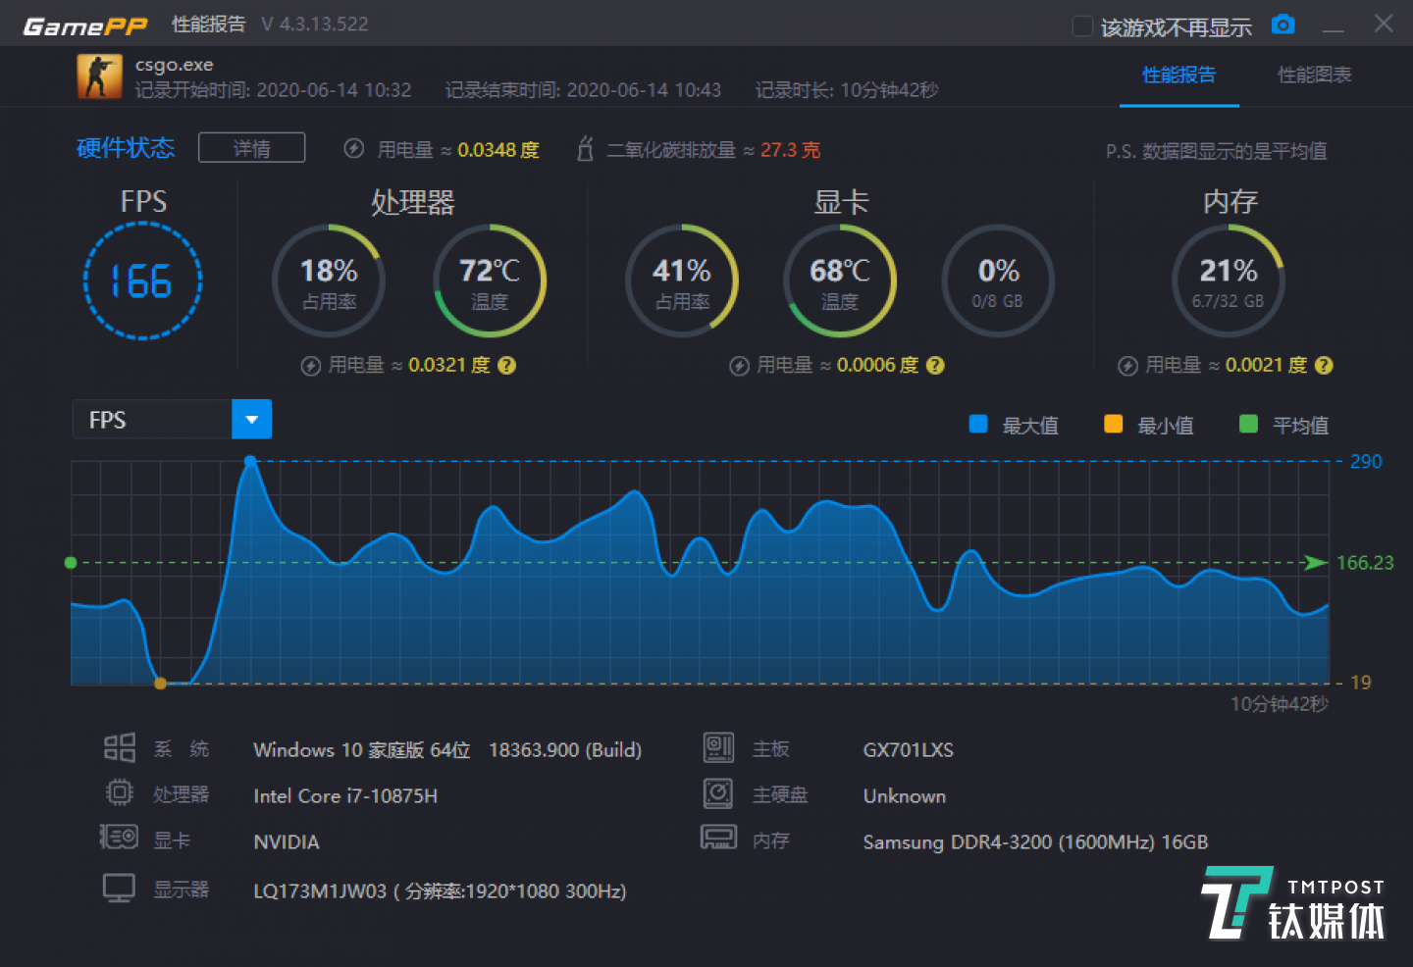The width and height of the screenshot is (1413, 967).
Task: Click the orange 最小值 color swatch
Action: click(x=1113, y=424)
